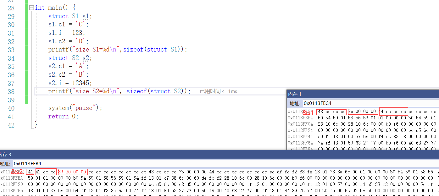Click memory row 0113FF20 in Memory 3

pos(219,184)
